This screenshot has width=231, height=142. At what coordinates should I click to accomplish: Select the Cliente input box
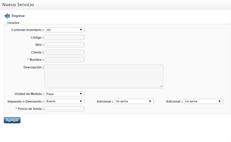[64, 52]
